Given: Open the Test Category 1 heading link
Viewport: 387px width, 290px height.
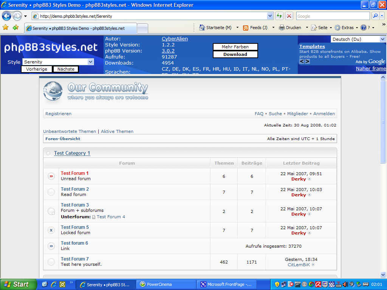Looking at the screenshot, I should coord(72,153).
